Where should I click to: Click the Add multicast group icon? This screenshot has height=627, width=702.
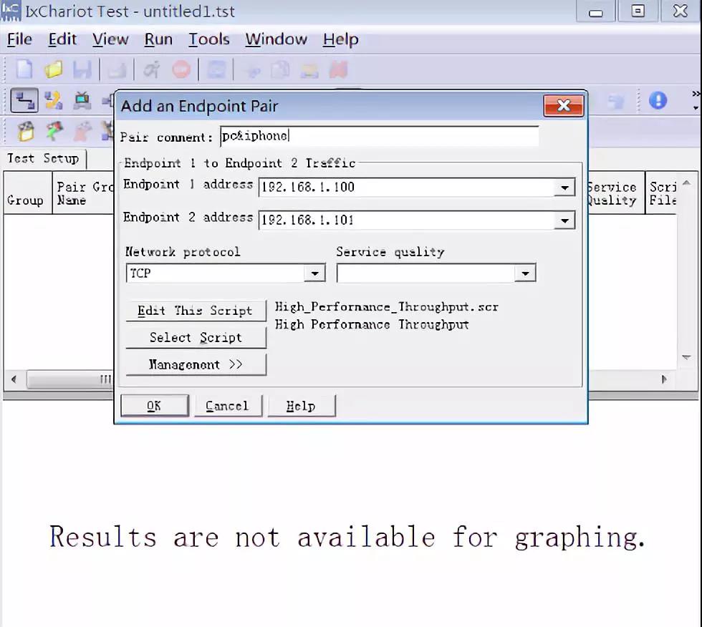click(x=53, y=100)
